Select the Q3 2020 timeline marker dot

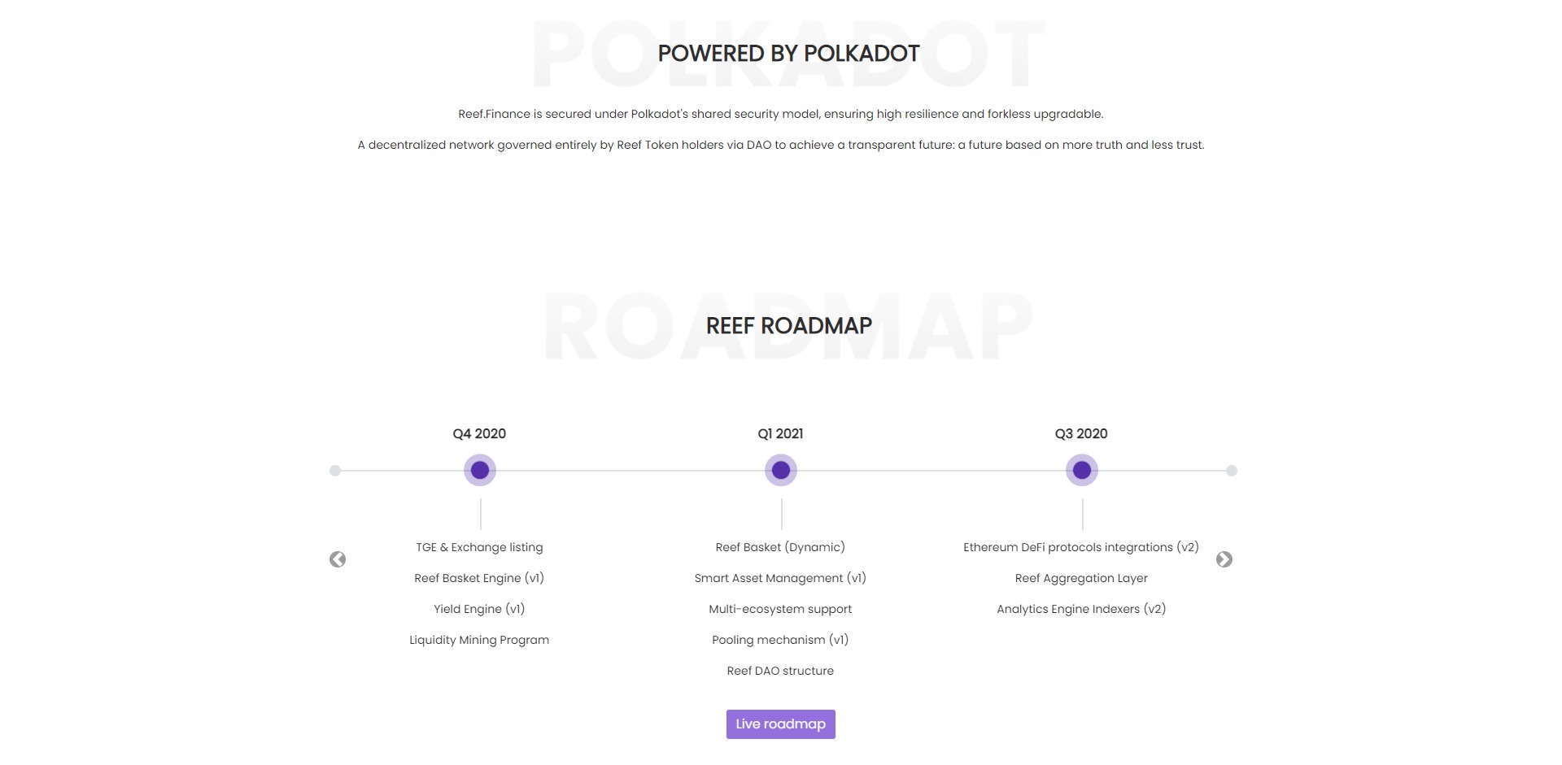(1082, 470)
